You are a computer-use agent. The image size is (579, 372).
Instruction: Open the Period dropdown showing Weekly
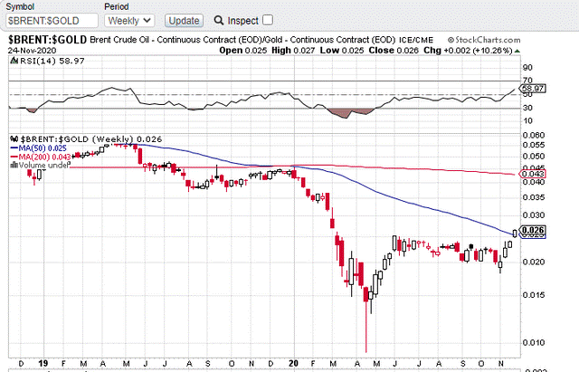(x=129, y=19)
